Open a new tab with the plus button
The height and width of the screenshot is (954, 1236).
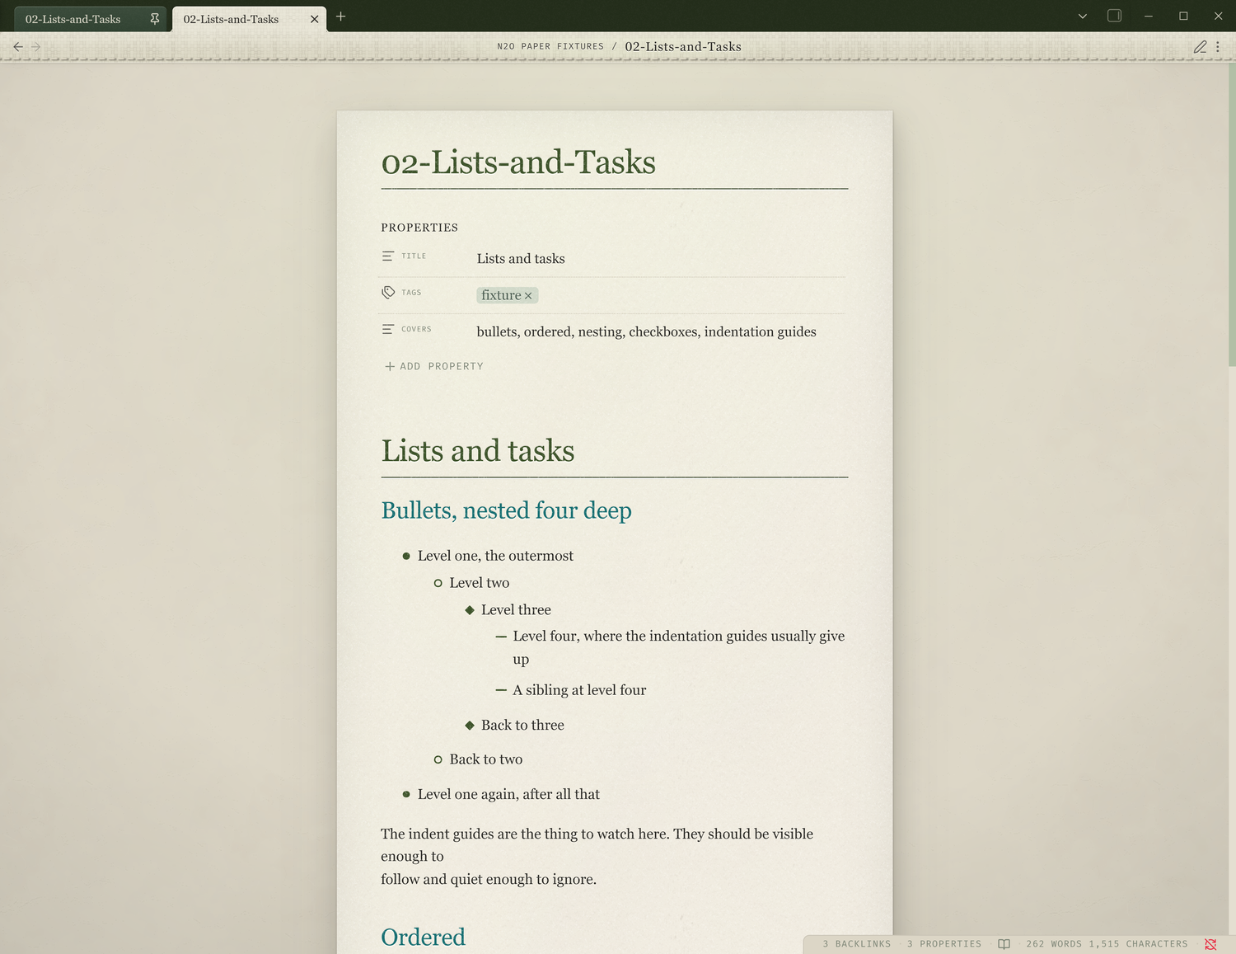tap(340, 16)
